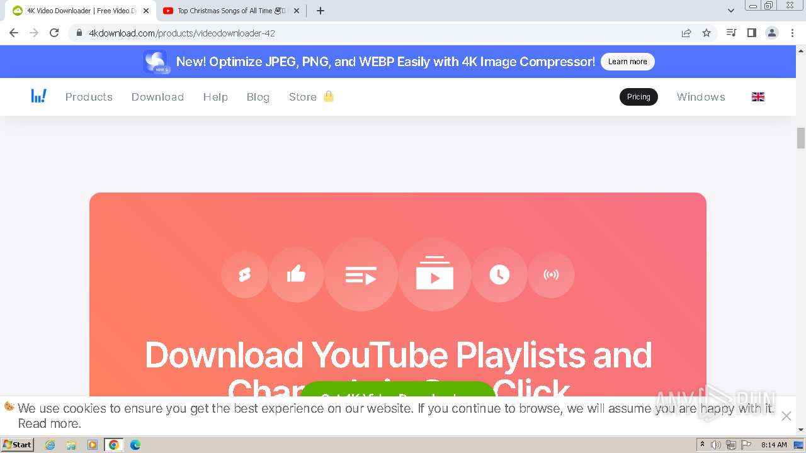Screen dimensions: 806x453
Task: Open Microsoft Edge from taskbar
Action: coord(135,445)
